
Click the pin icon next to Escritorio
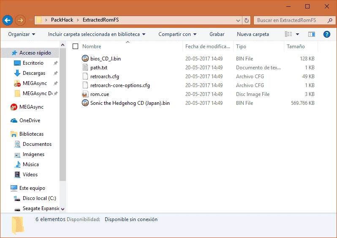coord(55,63)
